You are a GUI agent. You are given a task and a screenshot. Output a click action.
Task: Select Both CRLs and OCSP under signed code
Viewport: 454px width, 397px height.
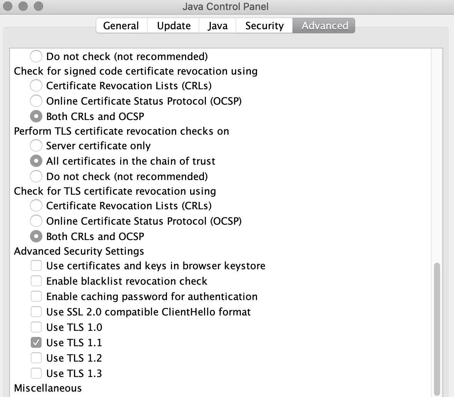pyautogui.click(x=36, y=117)
